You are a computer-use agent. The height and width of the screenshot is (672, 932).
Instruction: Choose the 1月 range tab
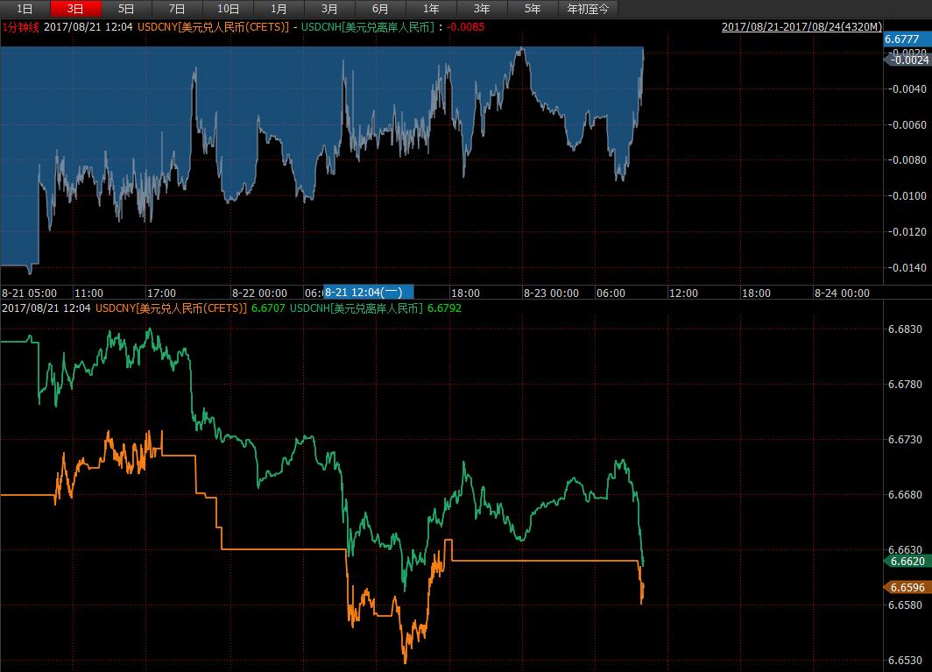click(x=279, y=9)
